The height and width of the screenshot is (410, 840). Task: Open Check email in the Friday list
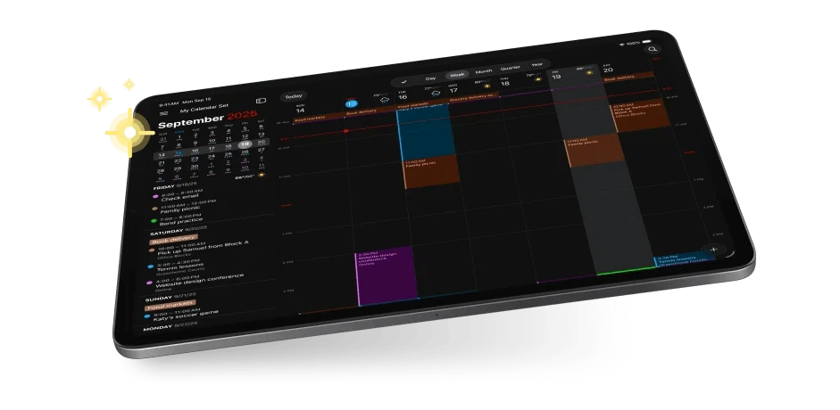pyautogui.click(x=180, y=196)
